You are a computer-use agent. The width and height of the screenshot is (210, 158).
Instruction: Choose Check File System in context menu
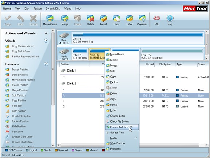[122, 121]
